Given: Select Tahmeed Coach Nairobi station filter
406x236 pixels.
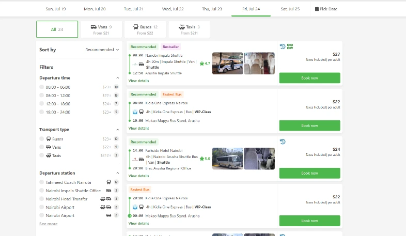Looking at the screenshot, I should point(42,182).
